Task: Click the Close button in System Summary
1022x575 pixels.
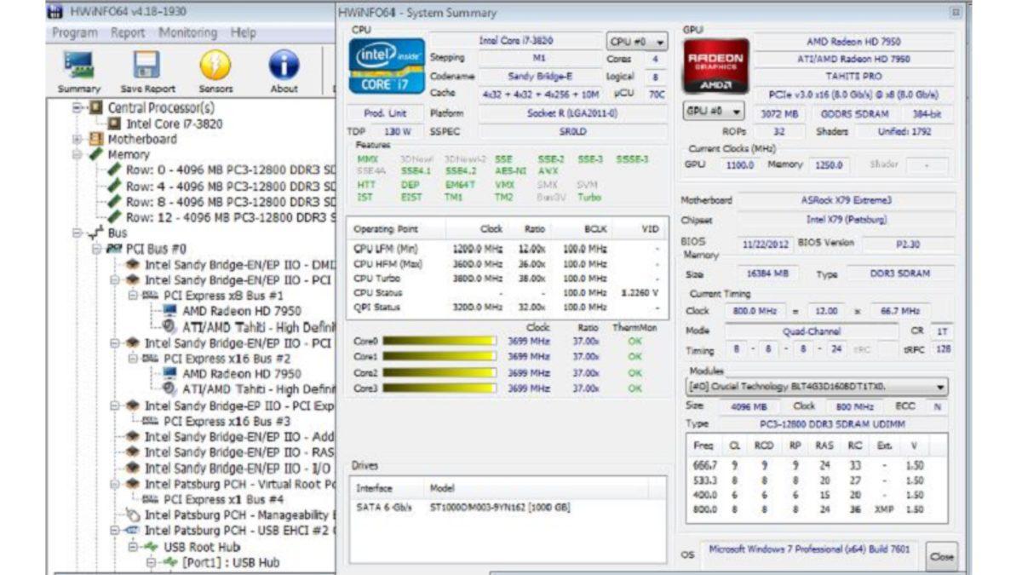Action: pos(942,555)
